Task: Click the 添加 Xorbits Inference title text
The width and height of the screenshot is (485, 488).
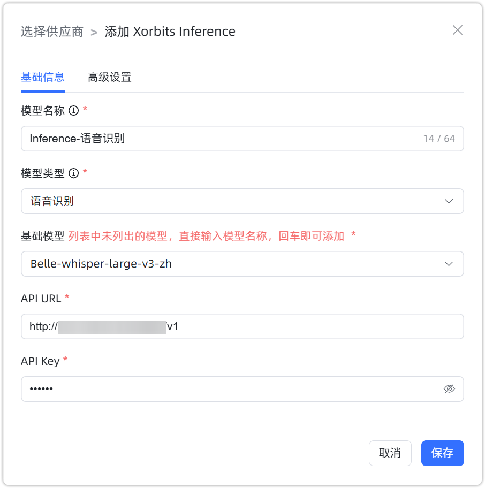Action: [170, 32]
